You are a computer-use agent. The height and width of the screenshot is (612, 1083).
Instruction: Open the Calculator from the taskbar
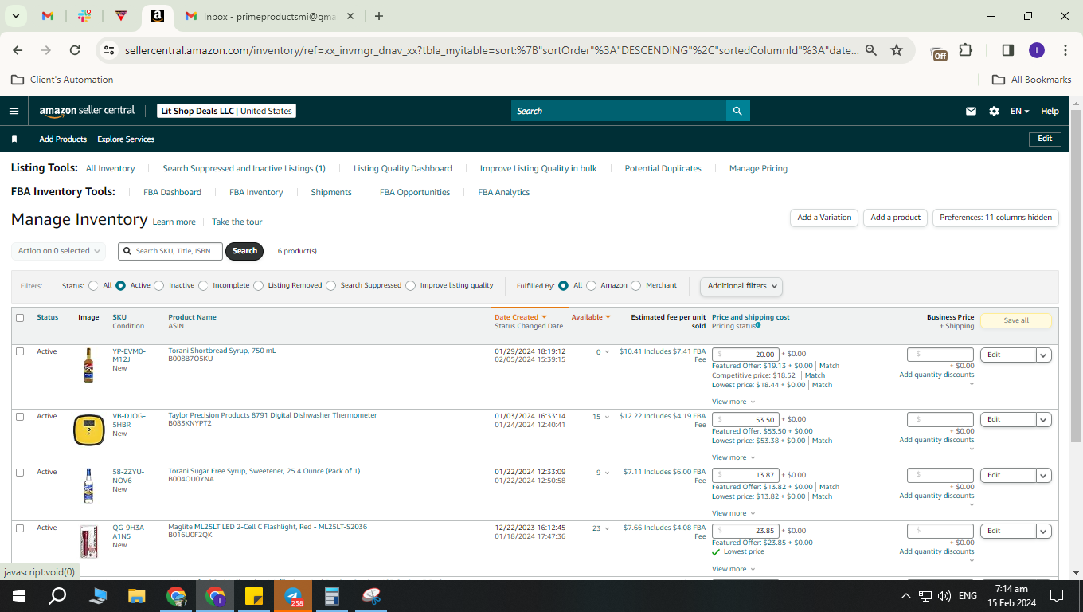333,595
